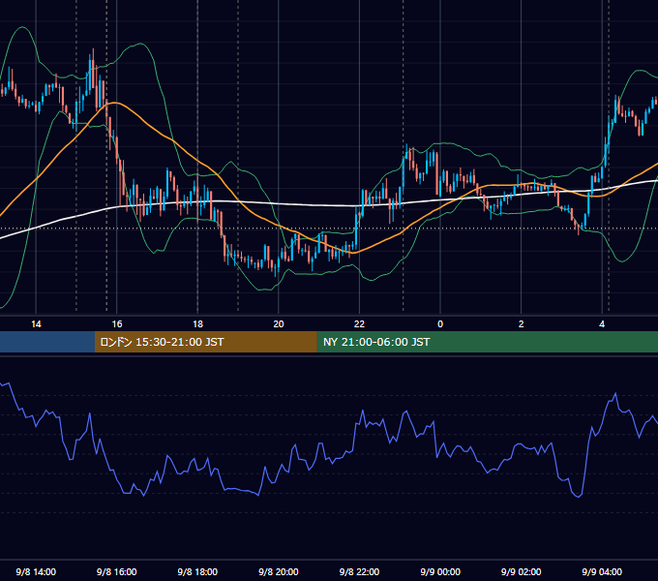This screenshot has height=581, width=658.
Task: Click the 9/8 20:00 date label
Action: pos(279,571)
